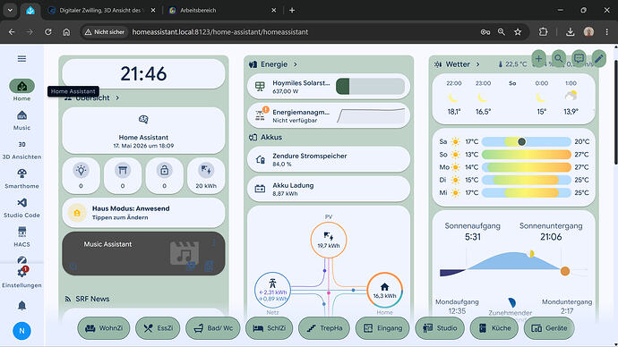Click the Hoymiles power bar gauge
The height and width of the screenshot is (347, 618).
pyautogui.click(x=370, y=86)
